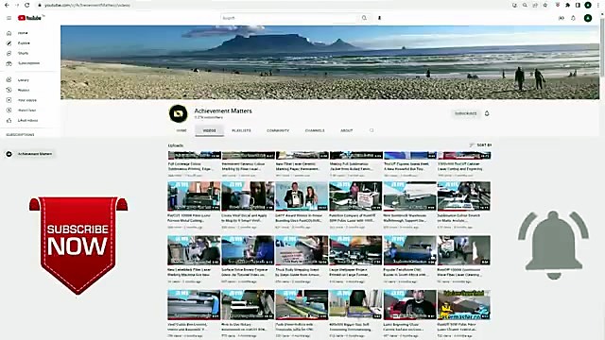The height and width of the screenshot is (340, 605).
Task: Focus the YouTube search field
Action: point(289,18)
